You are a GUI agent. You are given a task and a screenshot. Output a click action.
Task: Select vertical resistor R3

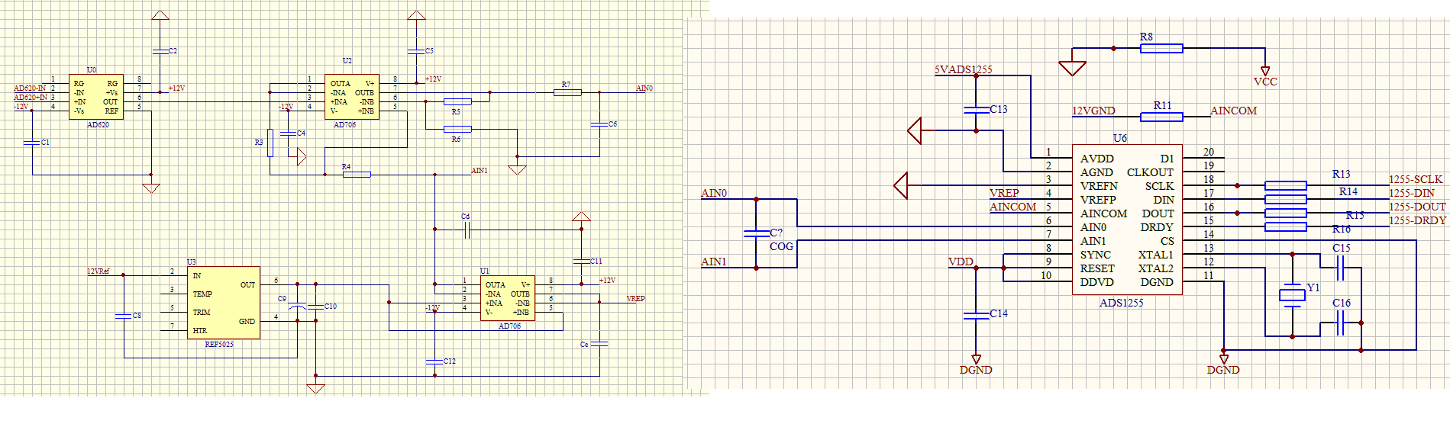pyautogui.click(x=270, y=143)
